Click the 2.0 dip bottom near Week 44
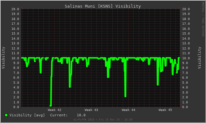Viewport: 206px width, 123px height. click(x=125, y=96)
